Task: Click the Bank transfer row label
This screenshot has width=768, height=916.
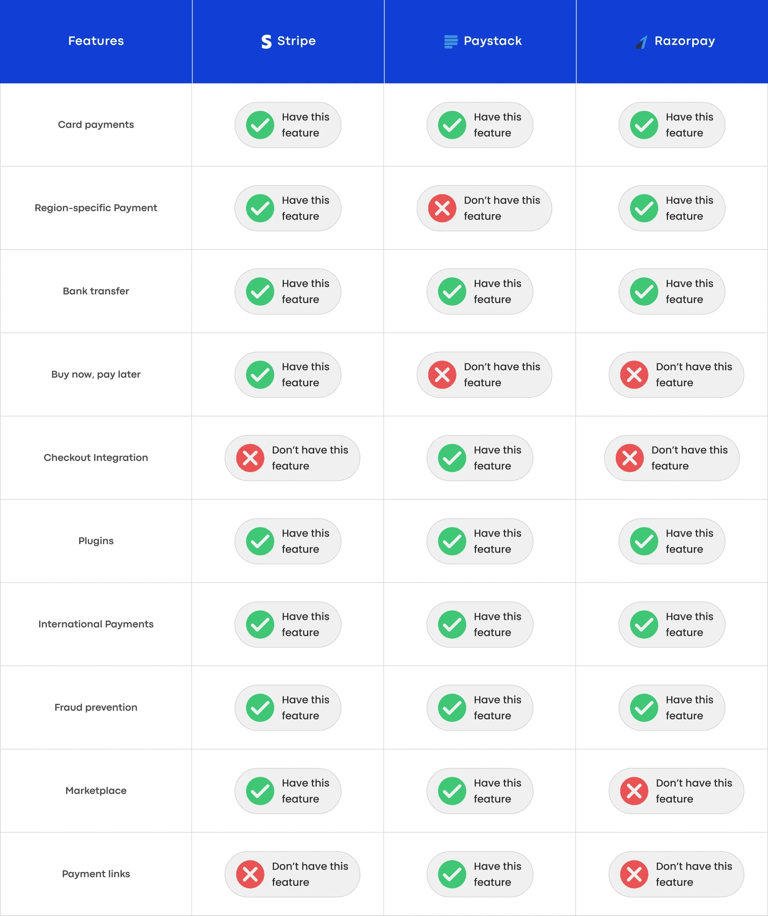Action: [x=96, y=291]
